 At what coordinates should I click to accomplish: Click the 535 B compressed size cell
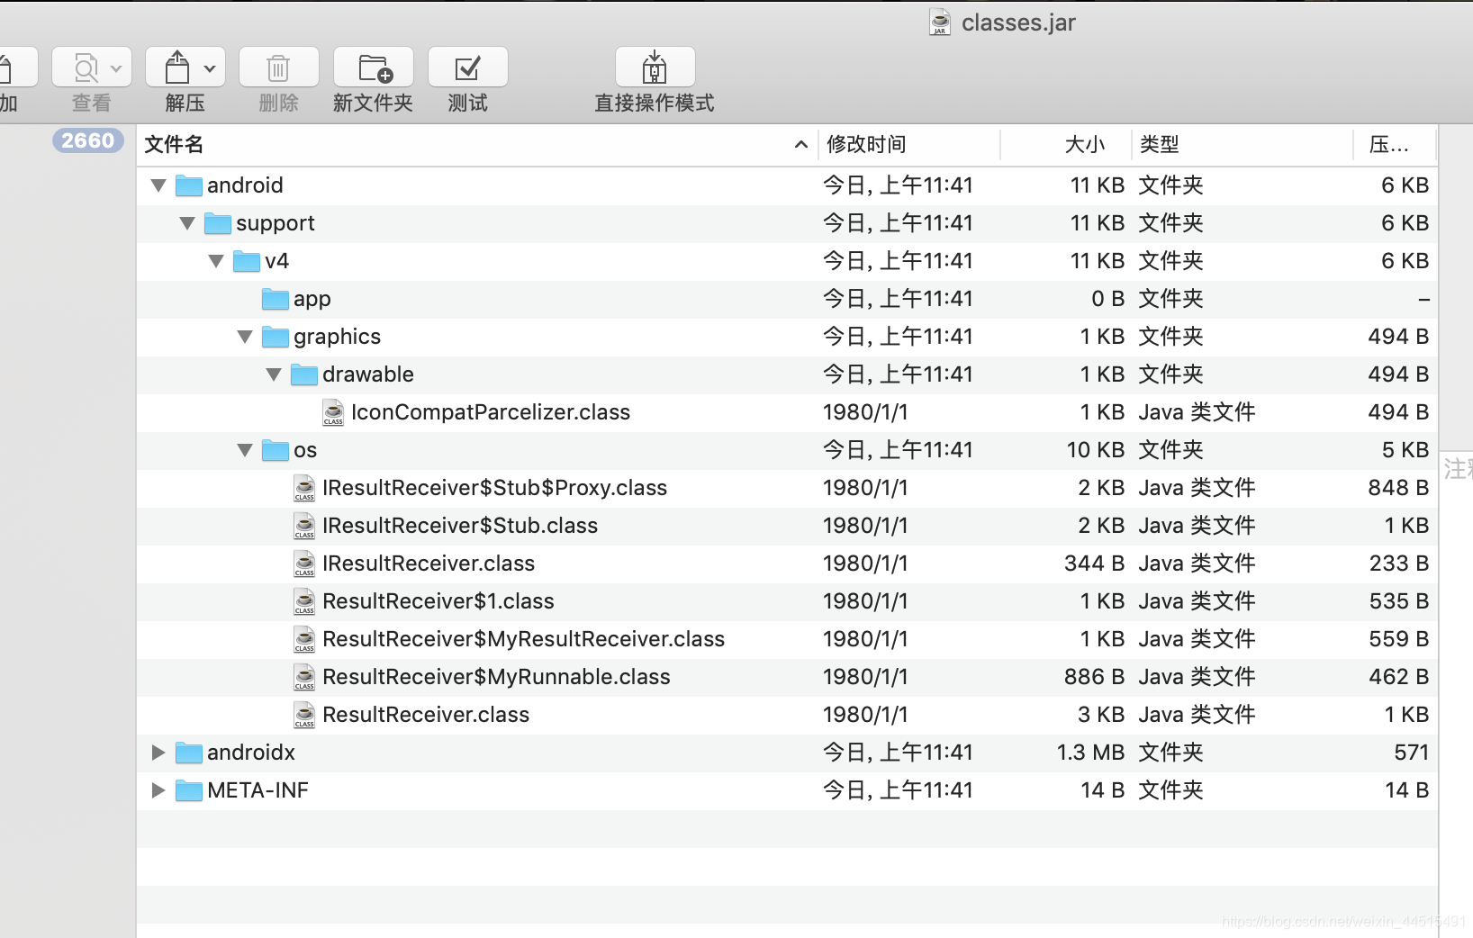tap(1399, 601)
